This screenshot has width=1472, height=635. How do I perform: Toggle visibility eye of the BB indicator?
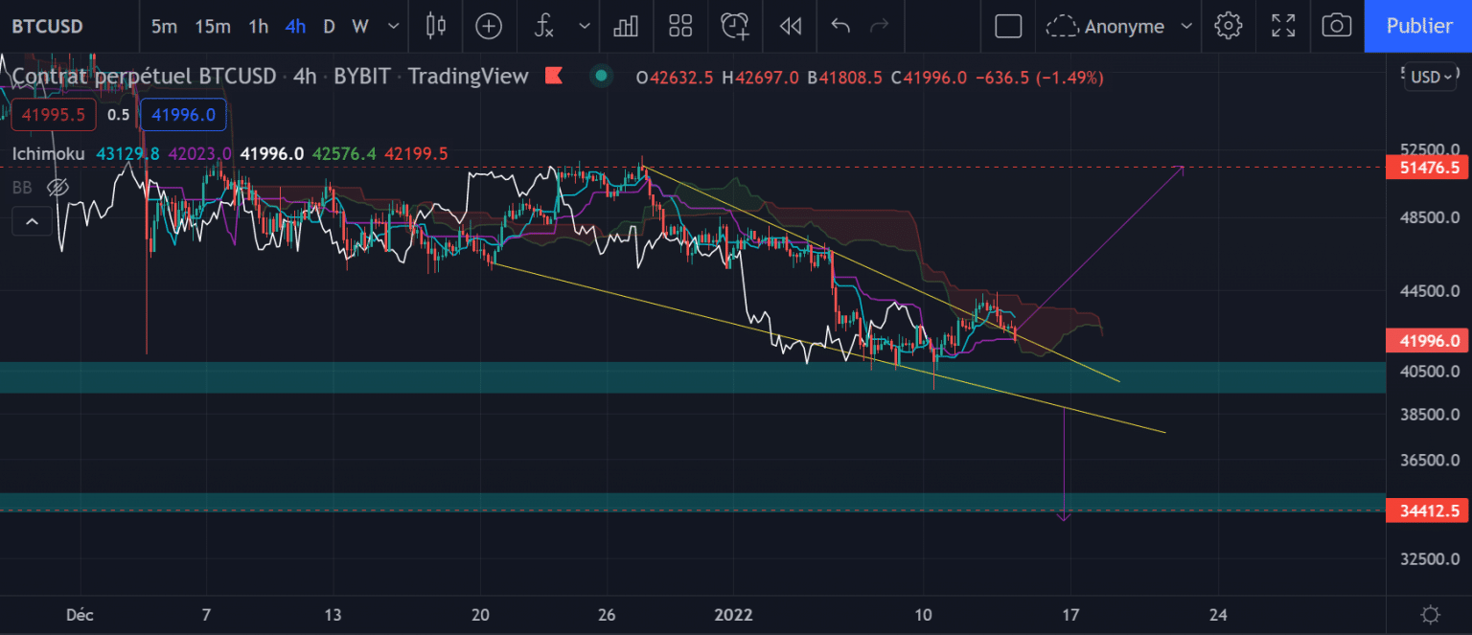pyautogui.click(x=57, y=188)
